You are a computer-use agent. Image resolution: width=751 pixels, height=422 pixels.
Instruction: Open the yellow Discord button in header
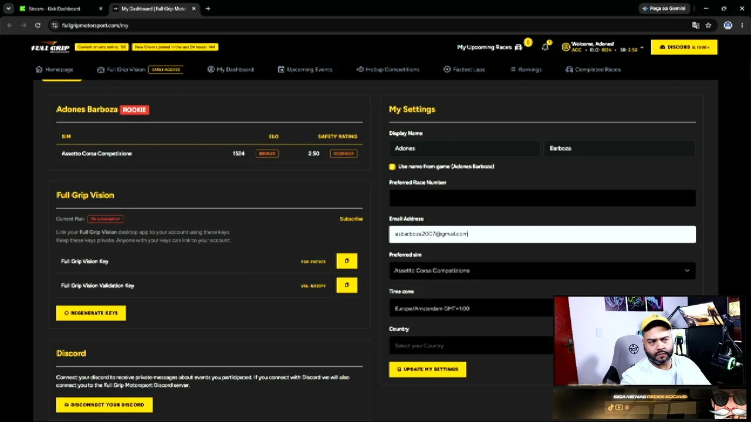click(x=684, y=47)
